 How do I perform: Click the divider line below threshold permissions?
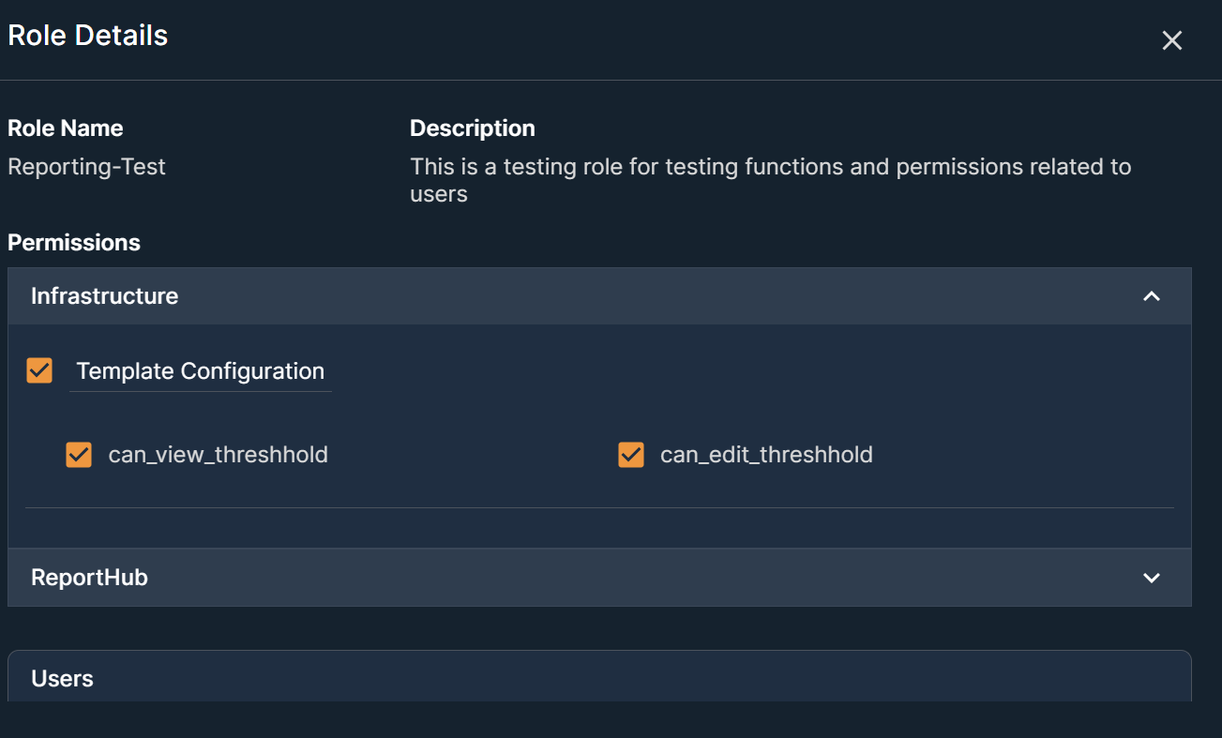click(599, 507)
